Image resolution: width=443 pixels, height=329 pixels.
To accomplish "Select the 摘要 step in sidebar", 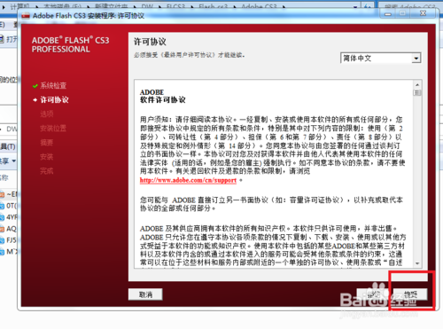I will (x=47, y=143).
